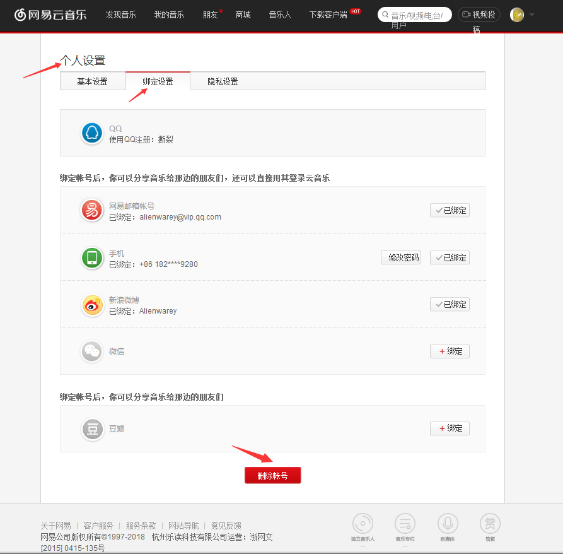This screenshot has height=554, width=563.
Task: Click the Douban icon
Action: 91,429
